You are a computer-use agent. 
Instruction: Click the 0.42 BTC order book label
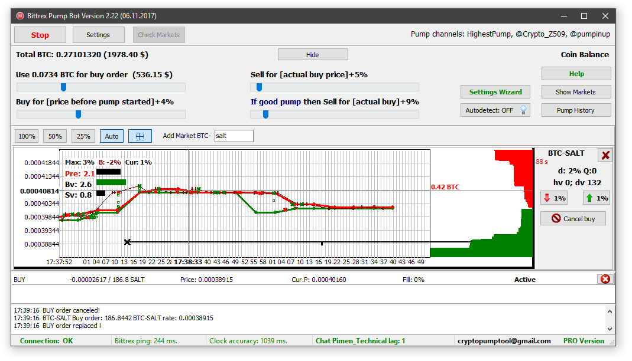pos(445,187)
